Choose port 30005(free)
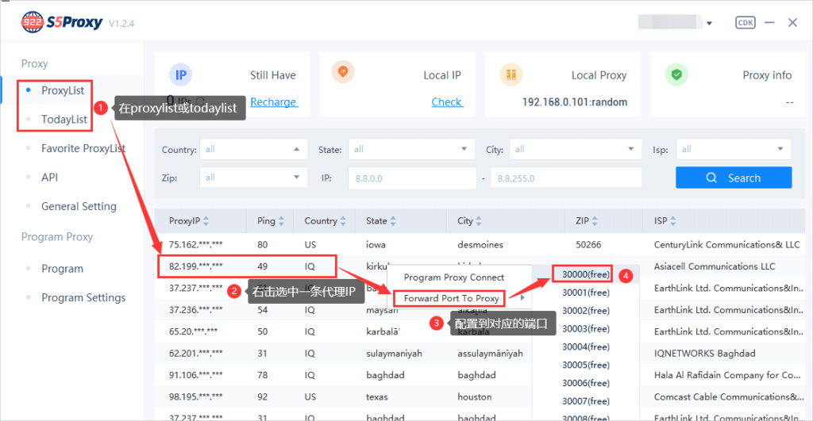This screenshot has height=421, width=813. [586, 365]
